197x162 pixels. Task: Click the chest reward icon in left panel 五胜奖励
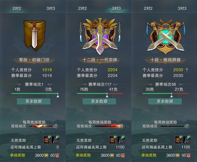click(x=48, y=140)
